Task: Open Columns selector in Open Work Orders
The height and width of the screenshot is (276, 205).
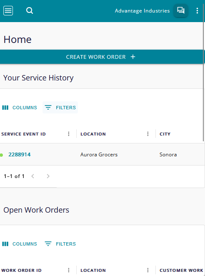Action: pos(20,244)
